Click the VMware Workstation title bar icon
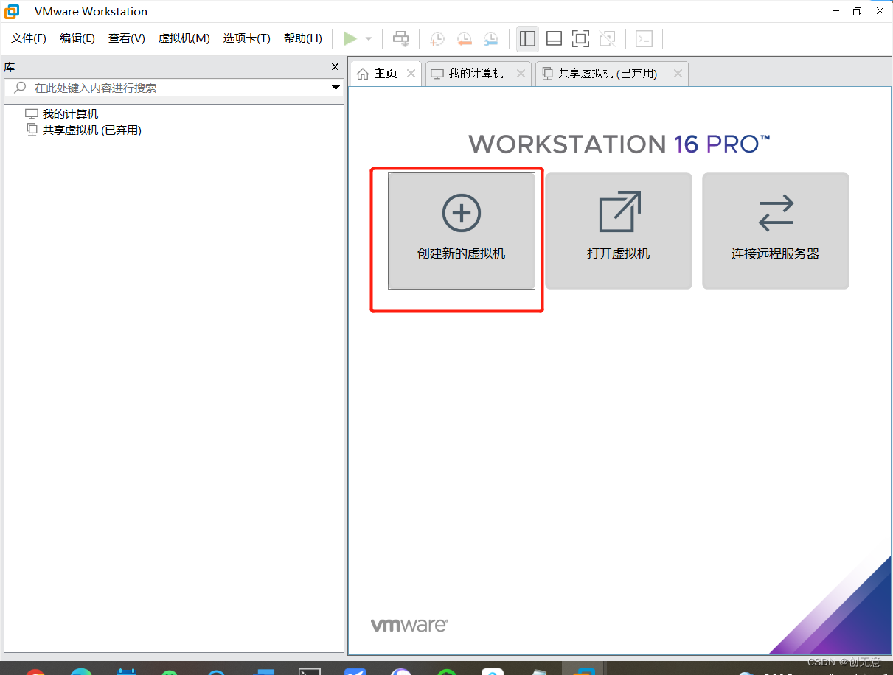 [13, 11]
